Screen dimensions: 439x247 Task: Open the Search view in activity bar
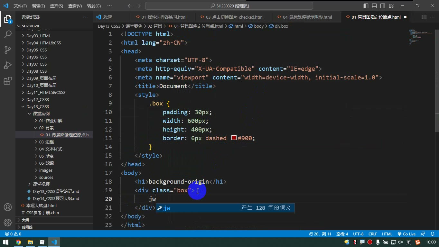(x=8, y=34)
